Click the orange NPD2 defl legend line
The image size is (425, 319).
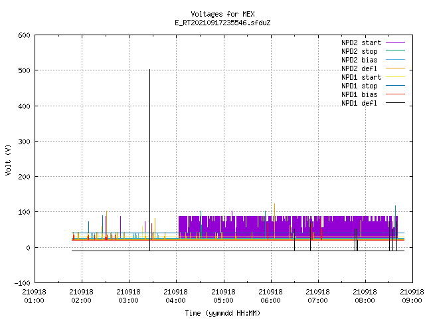click(395, 68)
